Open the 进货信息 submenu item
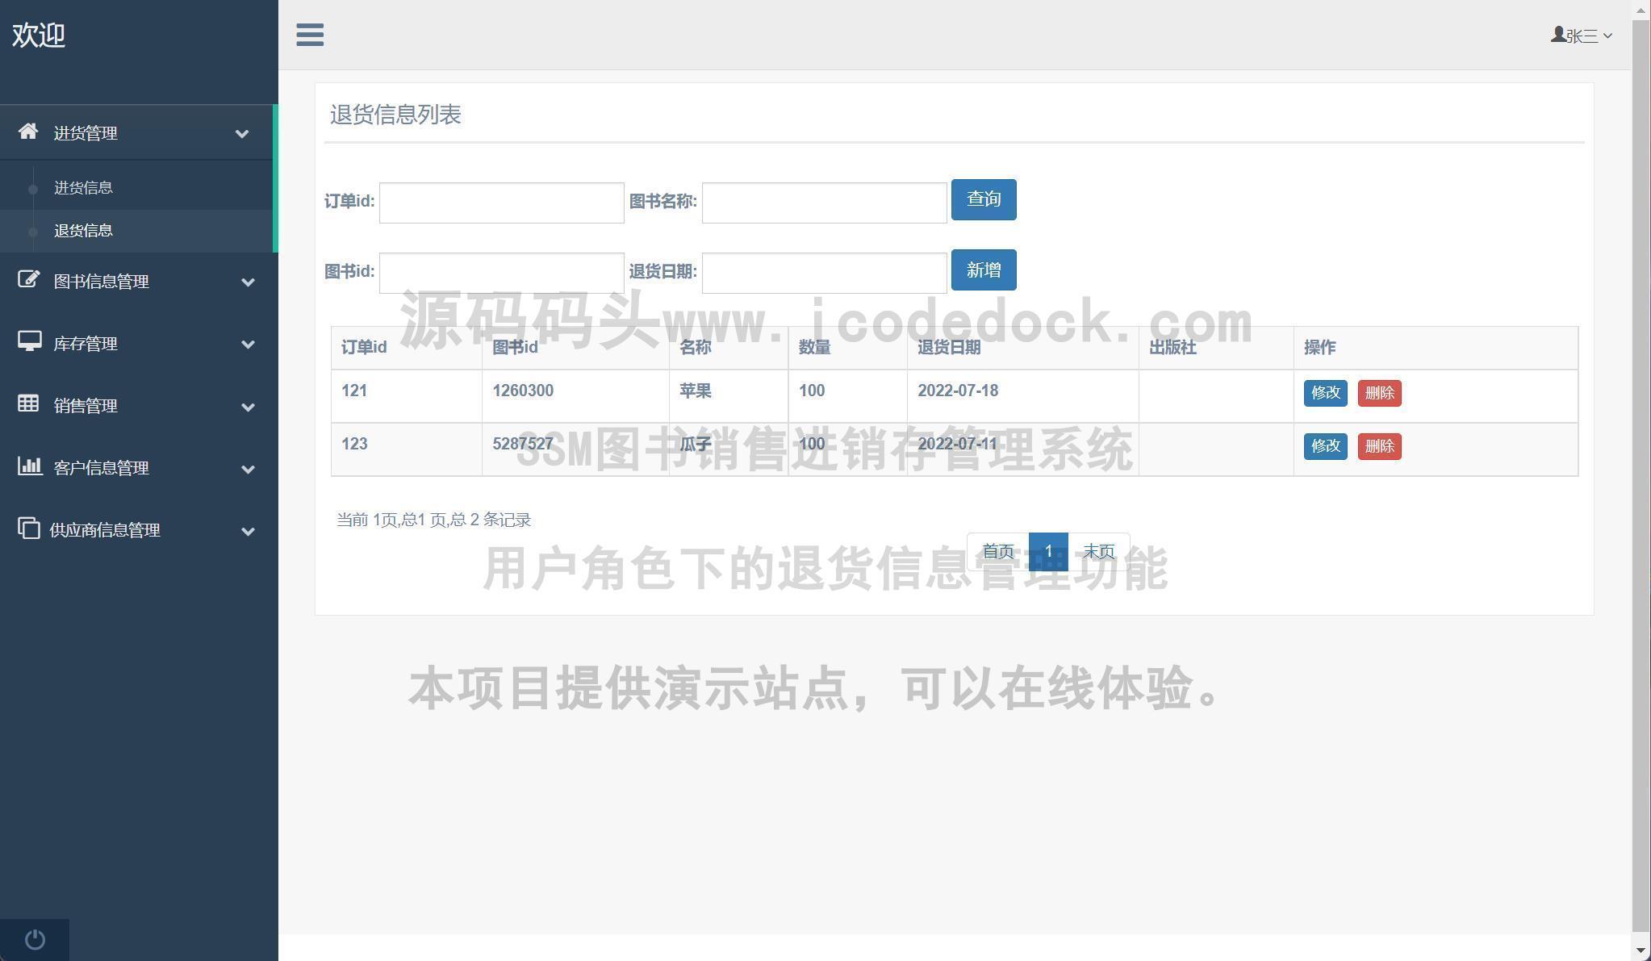Image resolution: width=1651 pixels, height=961 pixels. click(83, 188)
